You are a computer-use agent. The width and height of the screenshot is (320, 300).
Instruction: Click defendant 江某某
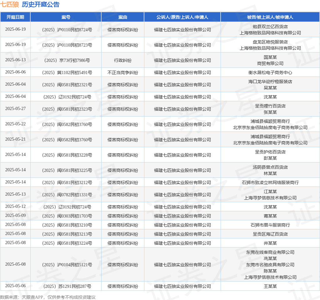(x=270, y=192)
